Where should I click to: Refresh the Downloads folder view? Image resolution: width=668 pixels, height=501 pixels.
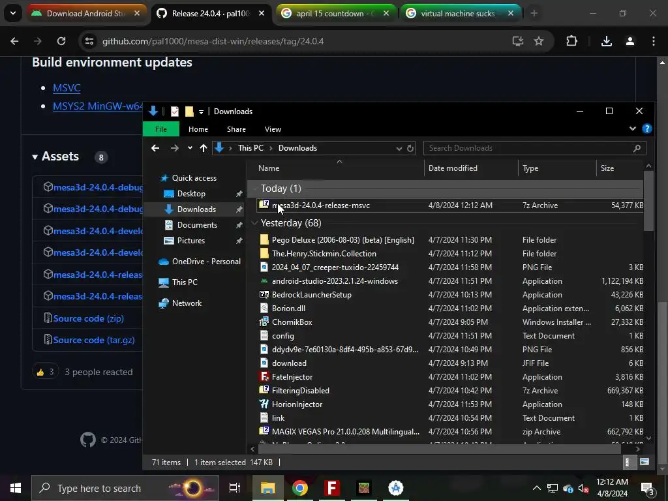tap(410, 148)
